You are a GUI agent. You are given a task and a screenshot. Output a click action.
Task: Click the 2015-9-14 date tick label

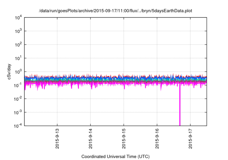point(90,139)
